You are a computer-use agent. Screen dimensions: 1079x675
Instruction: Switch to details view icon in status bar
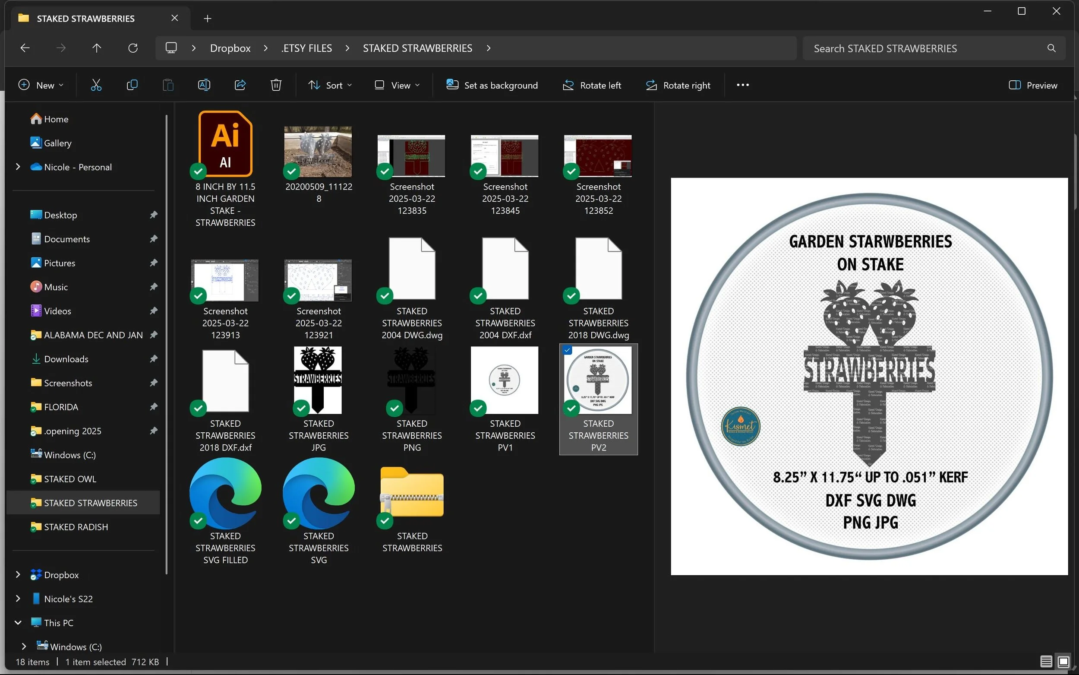(x=1046, y=661)
